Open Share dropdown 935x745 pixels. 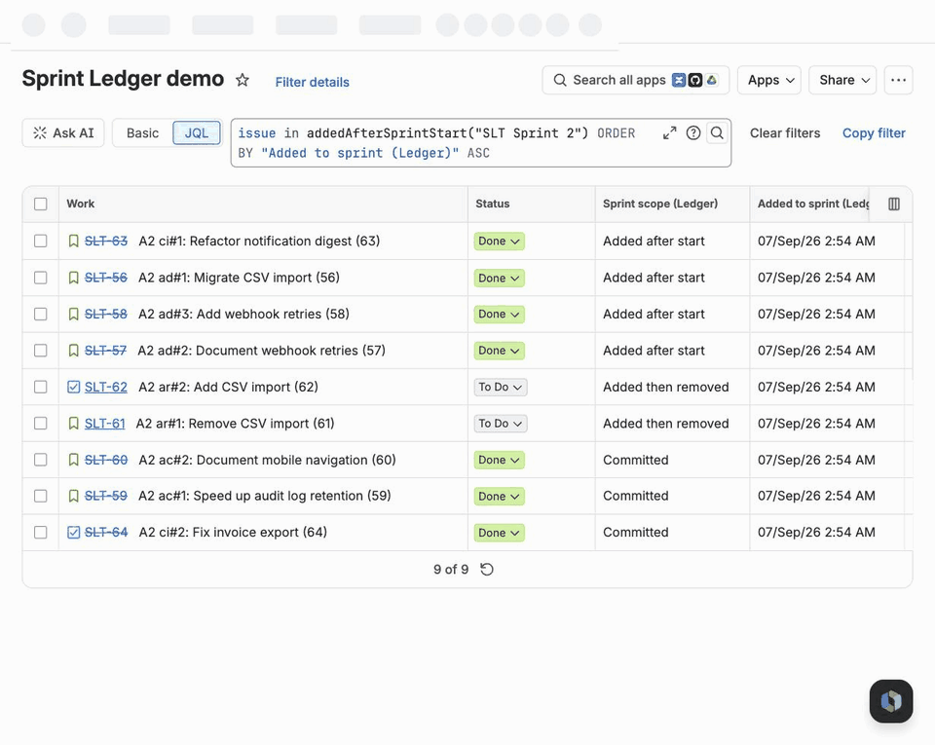tap(841, 80)
